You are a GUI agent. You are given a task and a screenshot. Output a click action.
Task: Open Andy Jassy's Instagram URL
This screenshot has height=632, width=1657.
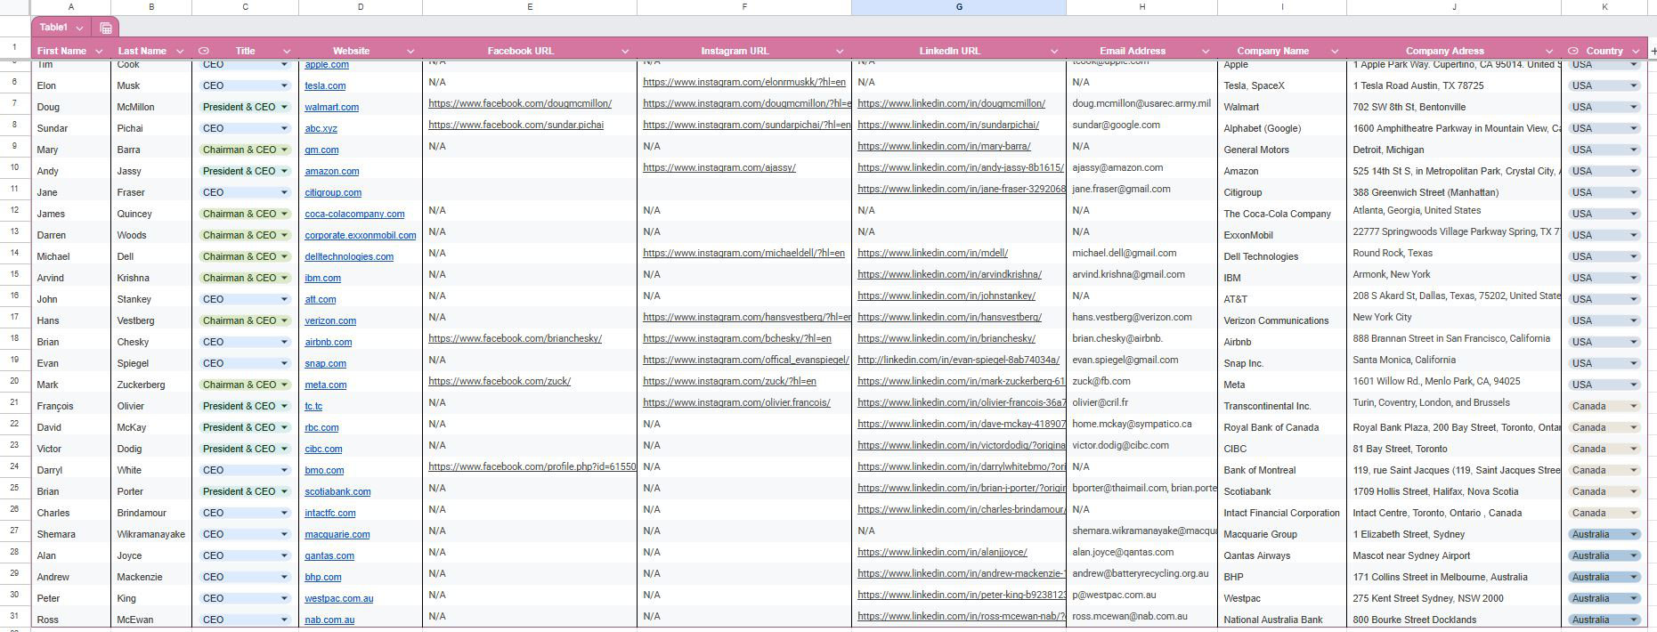719,167
